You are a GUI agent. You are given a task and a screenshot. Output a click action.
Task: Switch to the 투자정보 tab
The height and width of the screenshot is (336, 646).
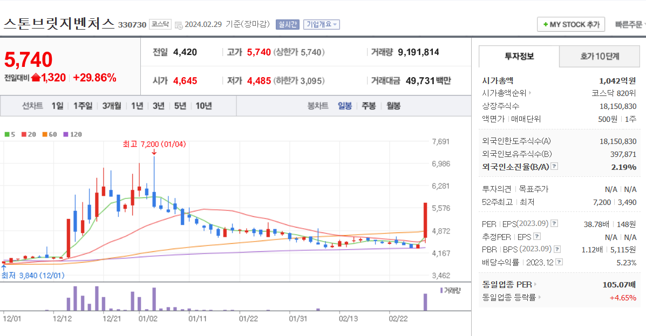click(x=519, y=57)
